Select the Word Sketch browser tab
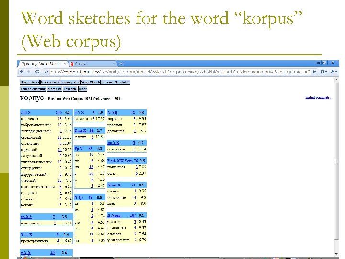 coord(43,64)
